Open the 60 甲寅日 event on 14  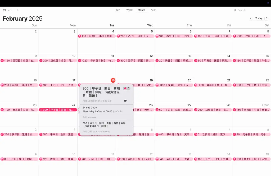213,61
